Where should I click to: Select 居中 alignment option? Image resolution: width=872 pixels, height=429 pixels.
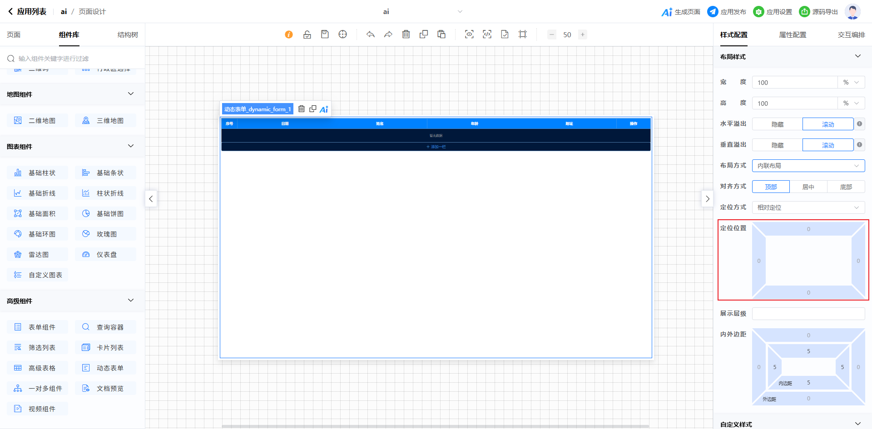808,187
